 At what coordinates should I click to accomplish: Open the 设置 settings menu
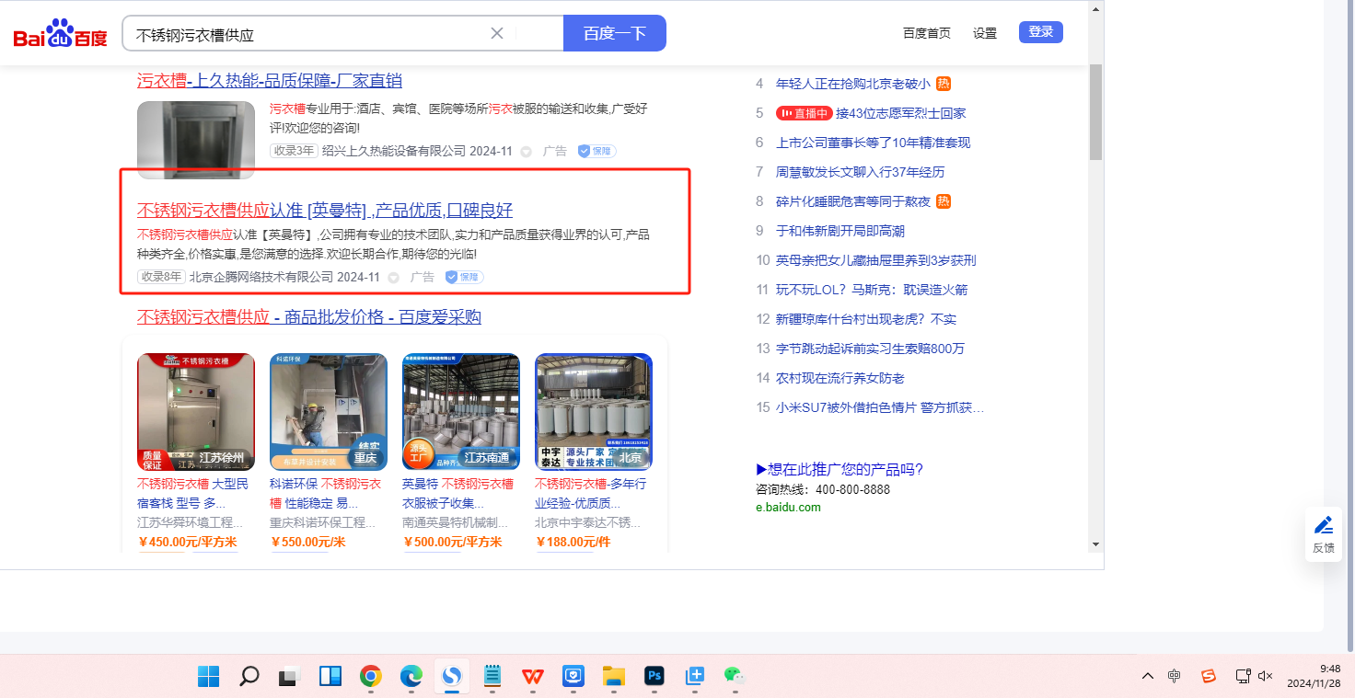pyautogui.click(x=985, y=33)
